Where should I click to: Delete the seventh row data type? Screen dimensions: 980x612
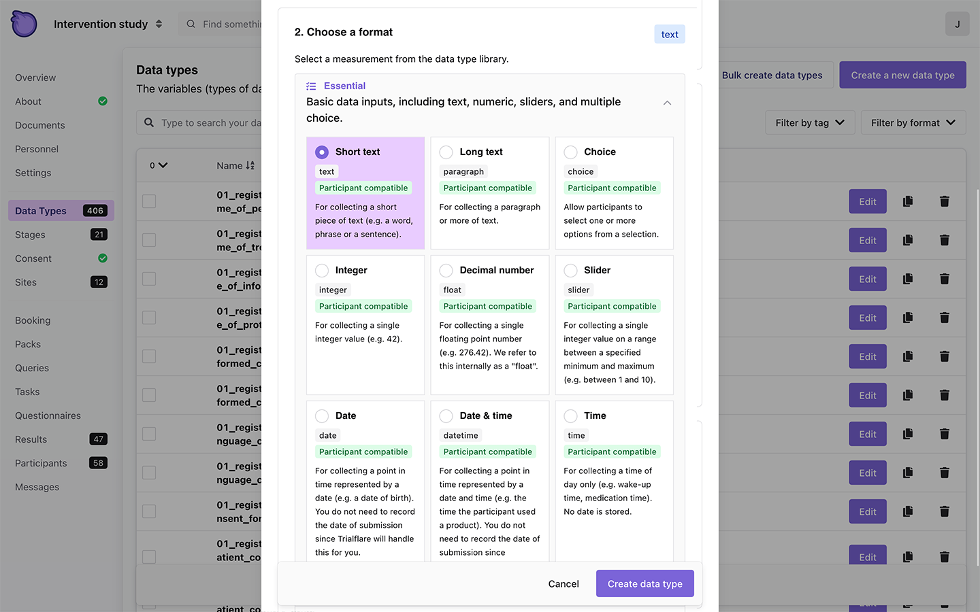945,434
